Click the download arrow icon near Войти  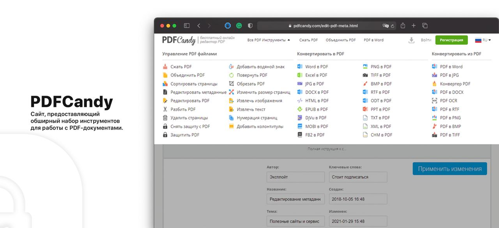pyautogui.click(x=411, y=40)
